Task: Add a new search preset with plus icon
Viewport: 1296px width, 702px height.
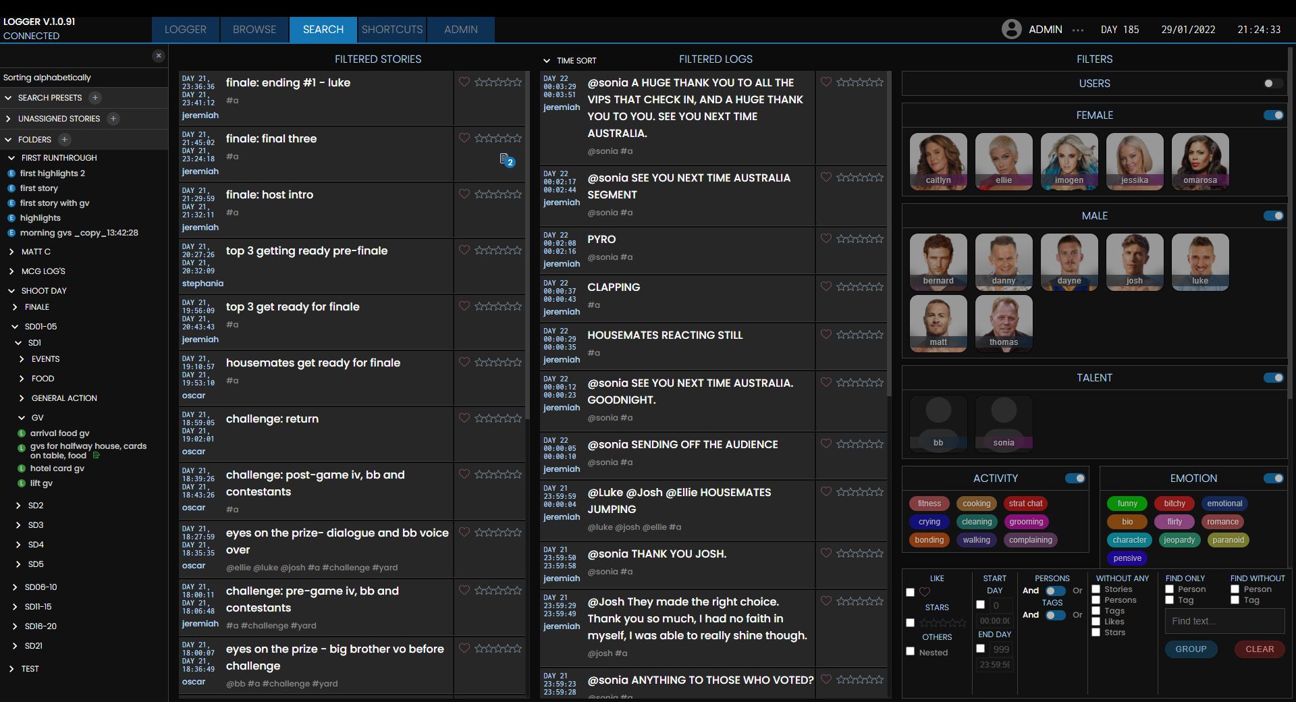Action: [x=95, y=98]
